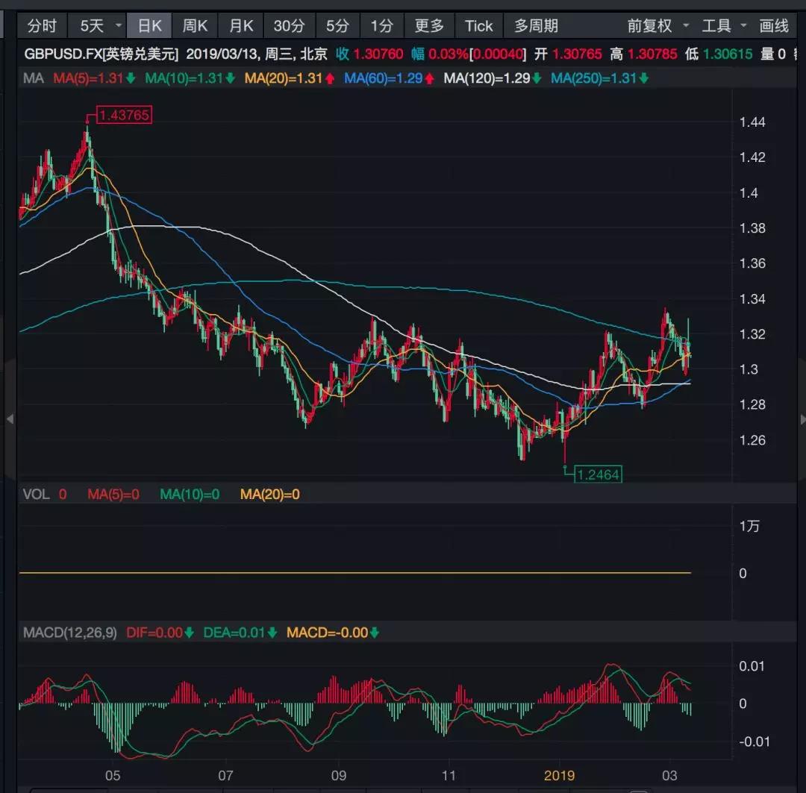Click 更多 for more timeframes
This screenshot has height=793, width=806.
coord(429,26)
